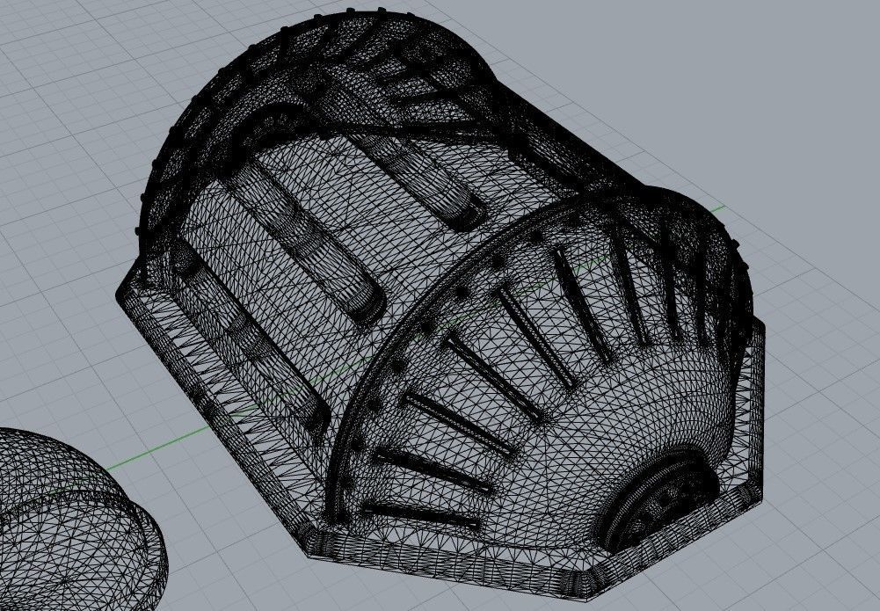Select the large ribbed cylindrical wireframe mesh
880x611 pixels.
[x=440, y=303]
